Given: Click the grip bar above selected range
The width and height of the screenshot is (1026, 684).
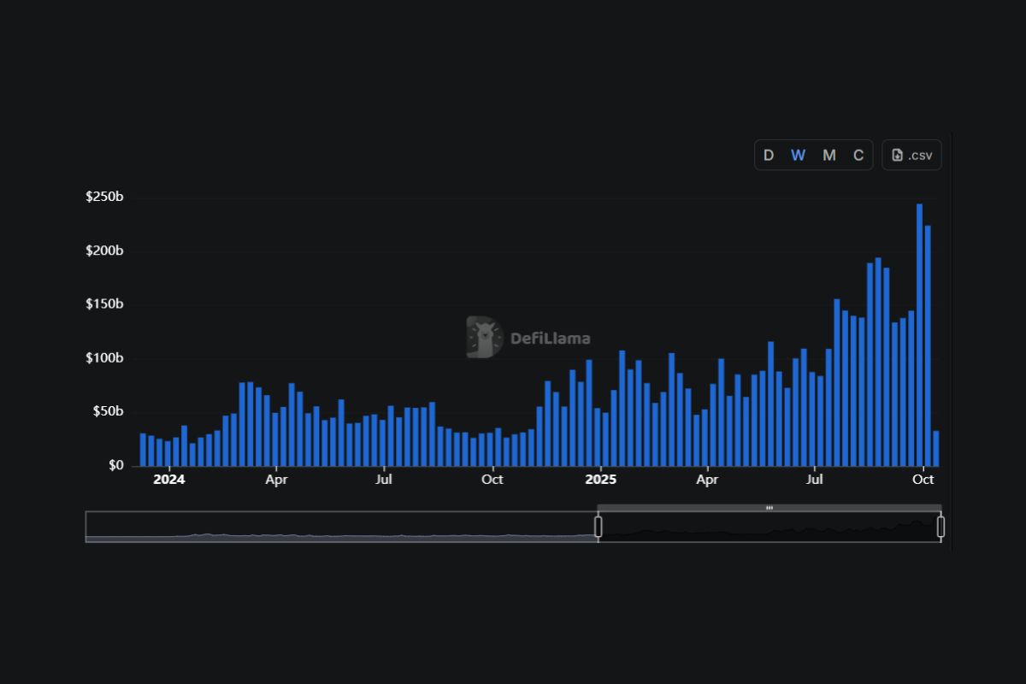Looking at the screenshot, I should [x=769, y=508].
